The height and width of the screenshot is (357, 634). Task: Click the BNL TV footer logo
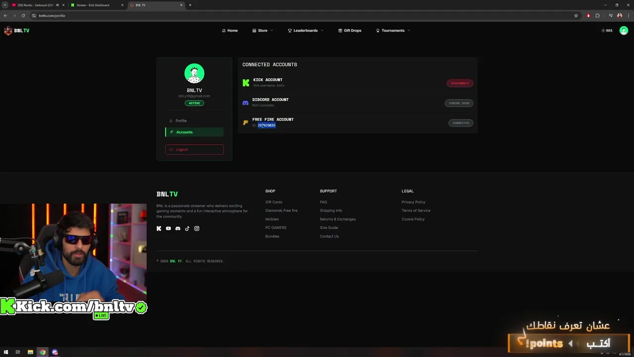pyautogui.click(x=167, y=194)
